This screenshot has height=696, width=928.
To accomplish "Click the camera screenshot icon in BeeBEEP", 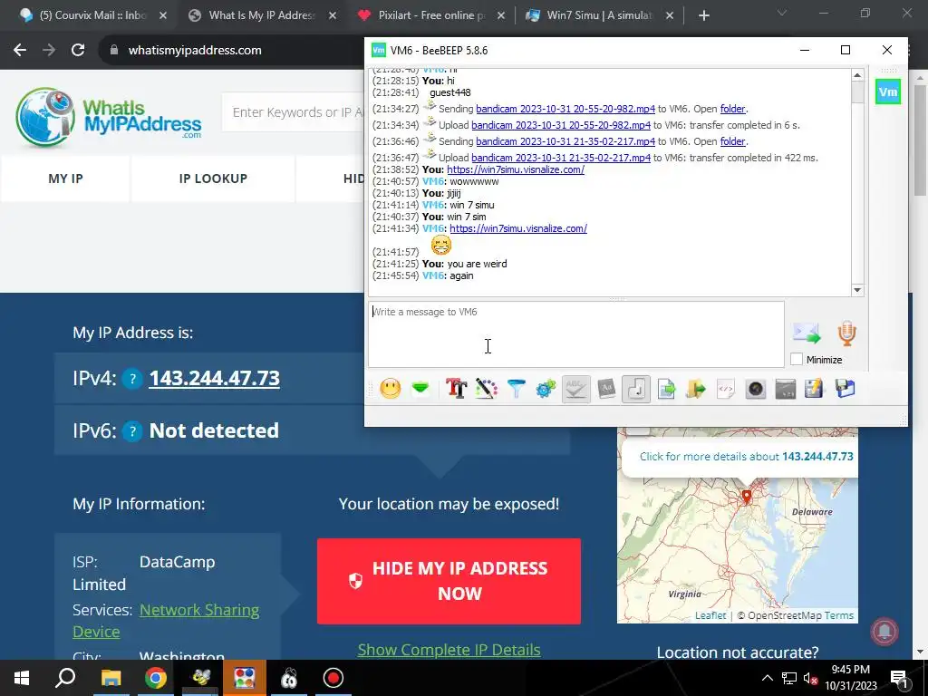I will [756, 389].
